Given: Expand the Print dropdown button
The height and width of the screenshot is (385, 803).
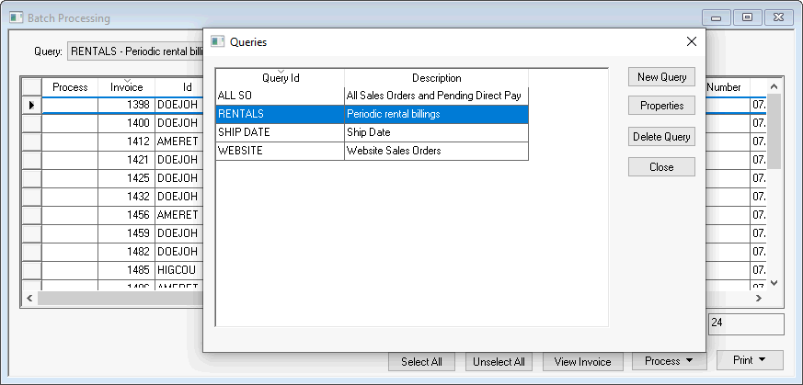Looking at the screenshot, I should coord(750,360).
